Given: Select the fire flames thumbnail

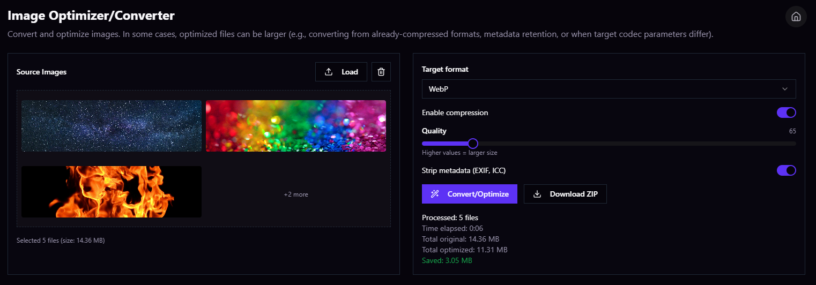Looking at the screenshot, I should pyautogui.click(x=112, y=192).
